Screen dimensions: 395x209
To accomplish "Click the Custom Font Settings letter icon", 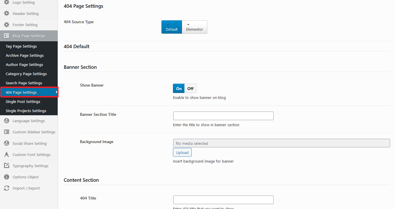I will pos(6,155).
